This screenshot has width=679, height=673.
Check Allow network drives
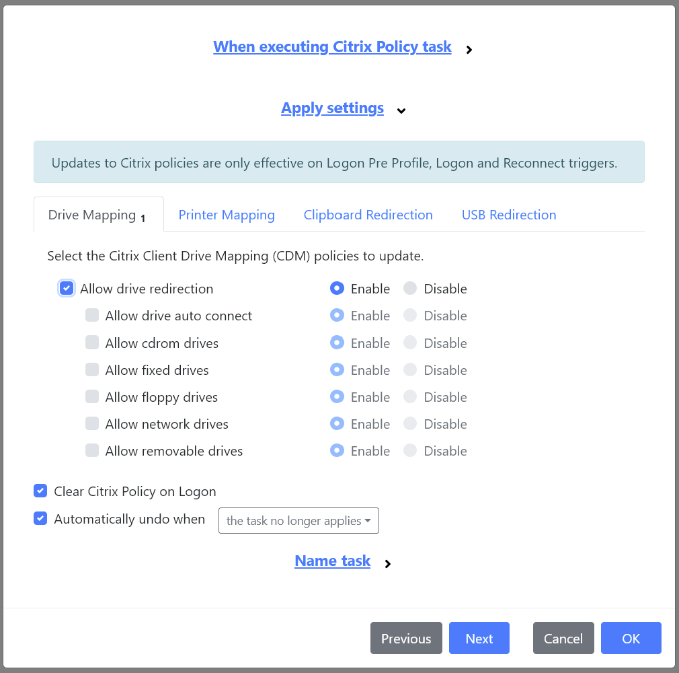click(x=92, y=423)
